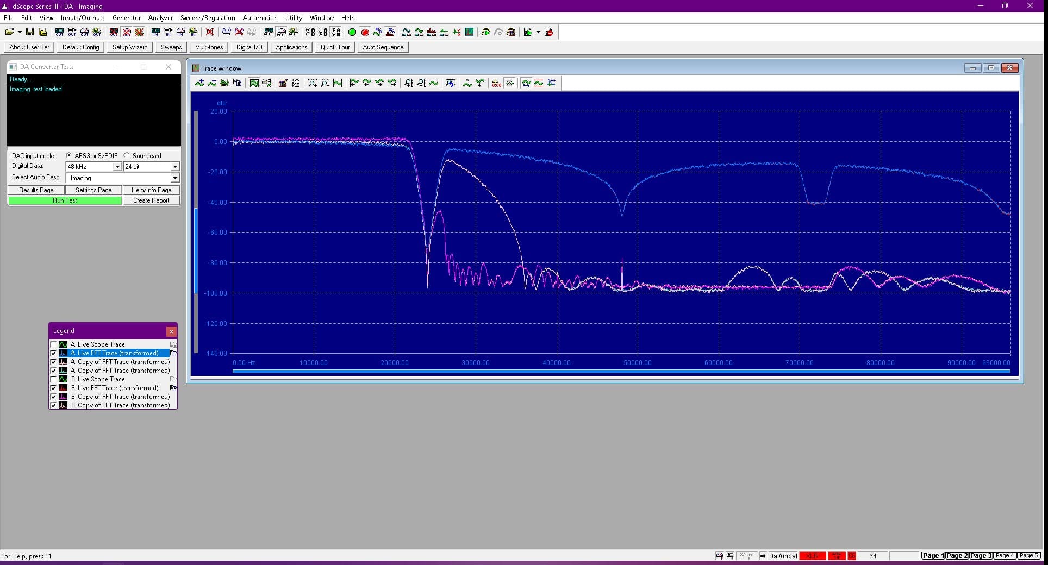The image size is (1048, 565).
Task: Select AES3 or S/PDIF input mode
Action: [68, 155]
